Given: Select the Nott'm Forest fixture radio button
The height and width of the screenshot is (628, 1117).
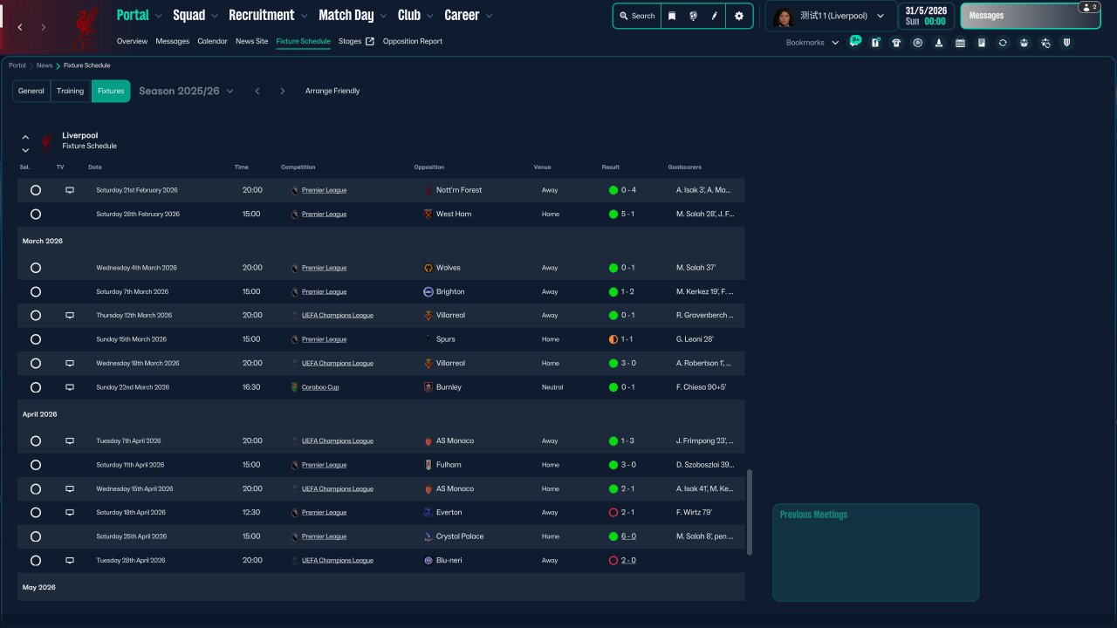Looking at the screenshot, I should point(36,190).
